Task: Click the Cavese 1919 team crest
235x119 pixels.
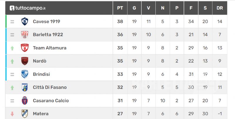Action: point(25,21)
